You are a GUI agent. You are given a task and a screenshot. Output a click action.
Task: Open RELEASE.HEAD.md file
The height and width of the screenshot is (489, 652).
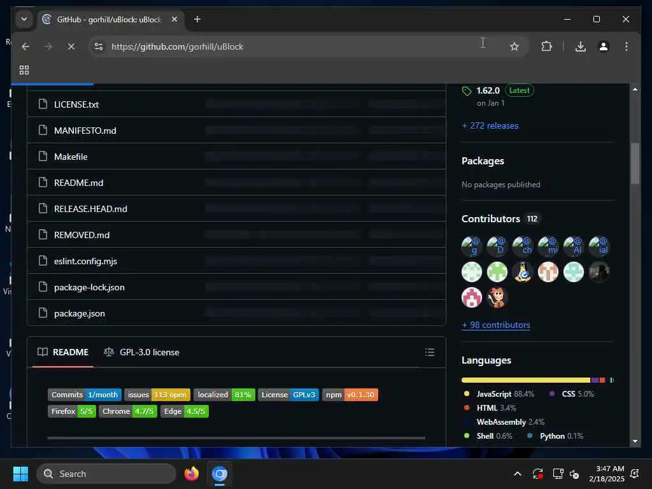coord(90,209)
